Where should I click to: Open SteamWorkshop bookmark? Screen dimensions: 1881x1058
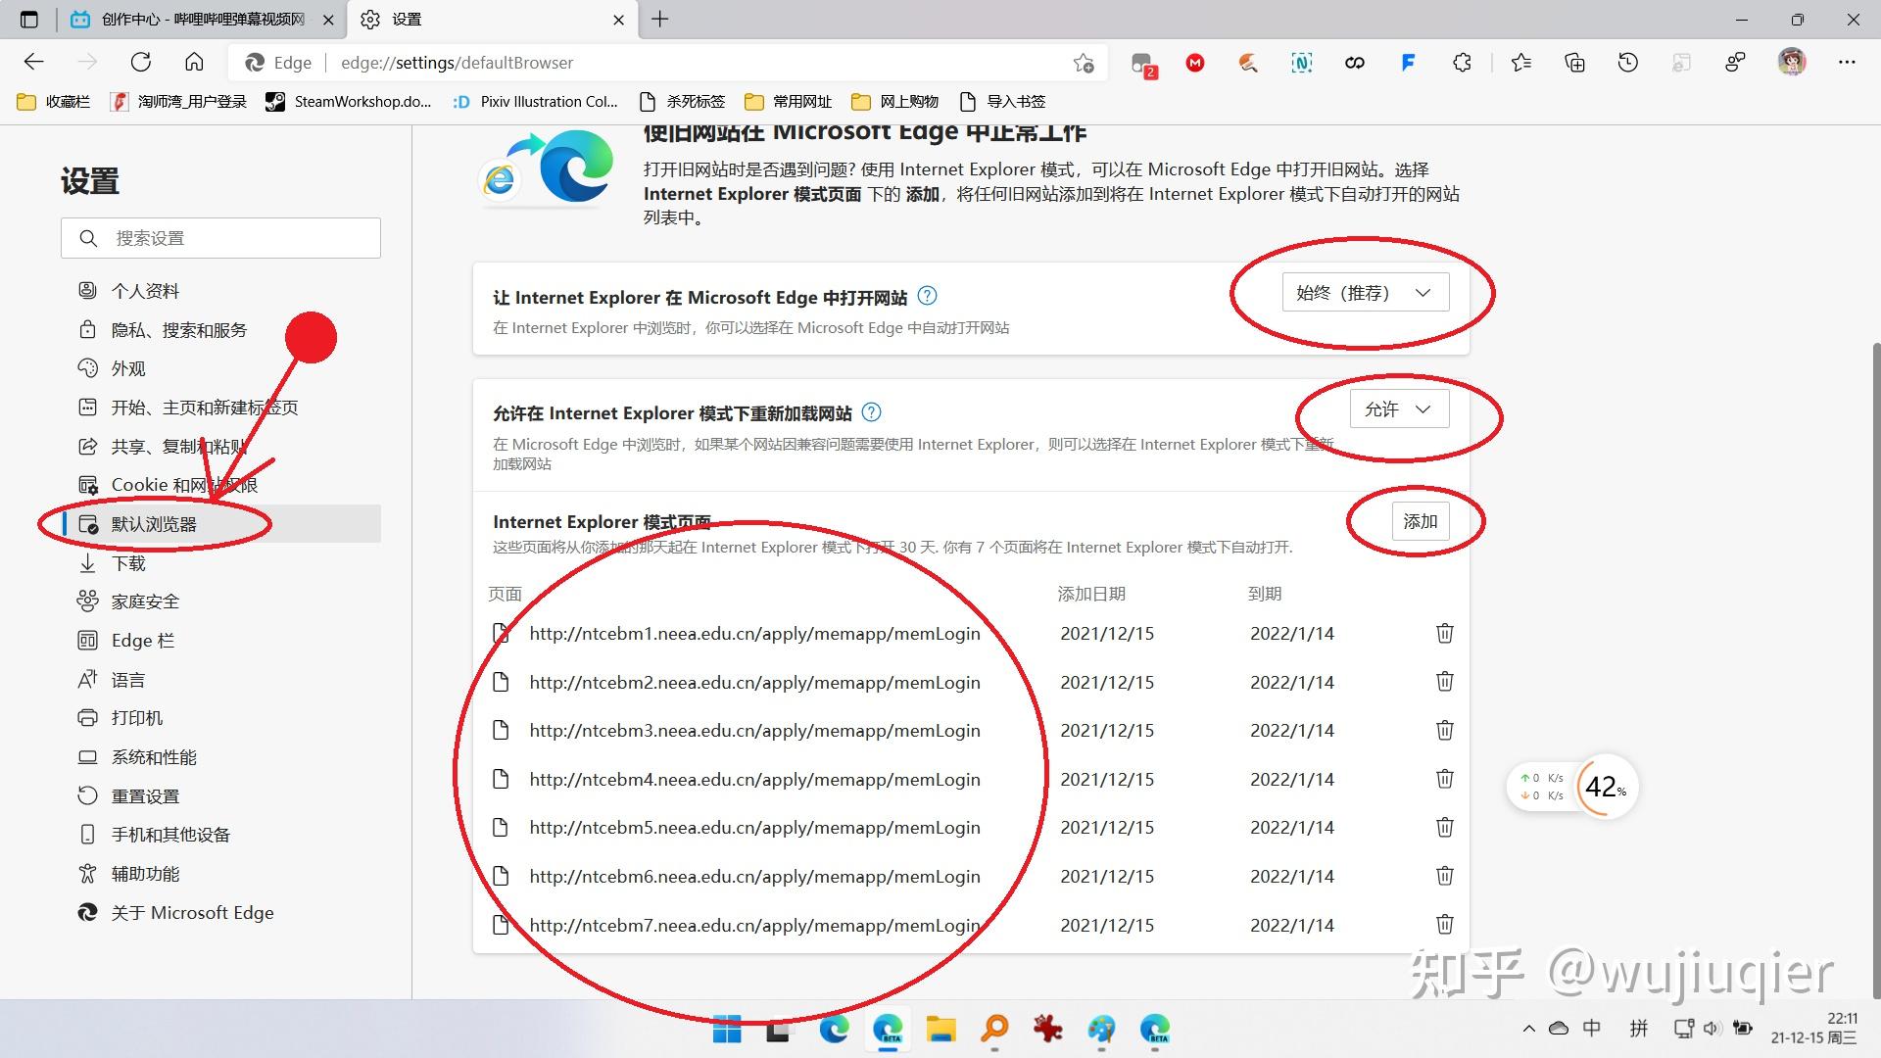(x=349, y=101)
